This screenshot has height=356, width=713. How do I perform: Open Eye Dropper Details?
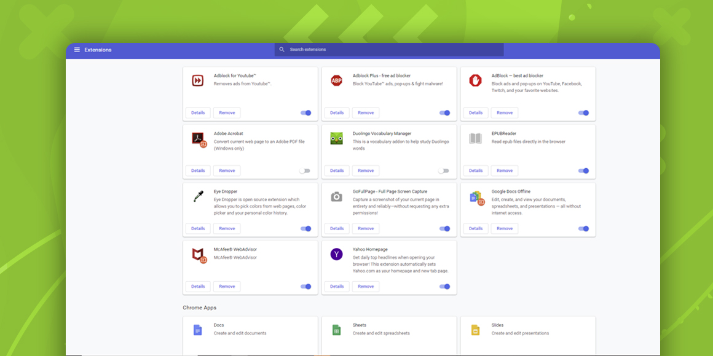(x=198, y=228)
